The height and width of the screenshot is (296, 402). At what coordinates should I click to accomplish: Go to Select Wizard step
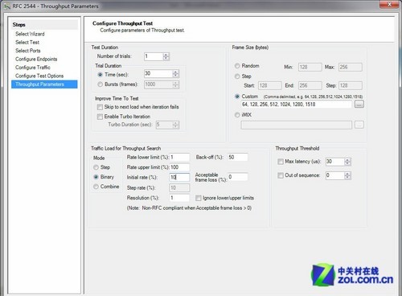point(30,34)
